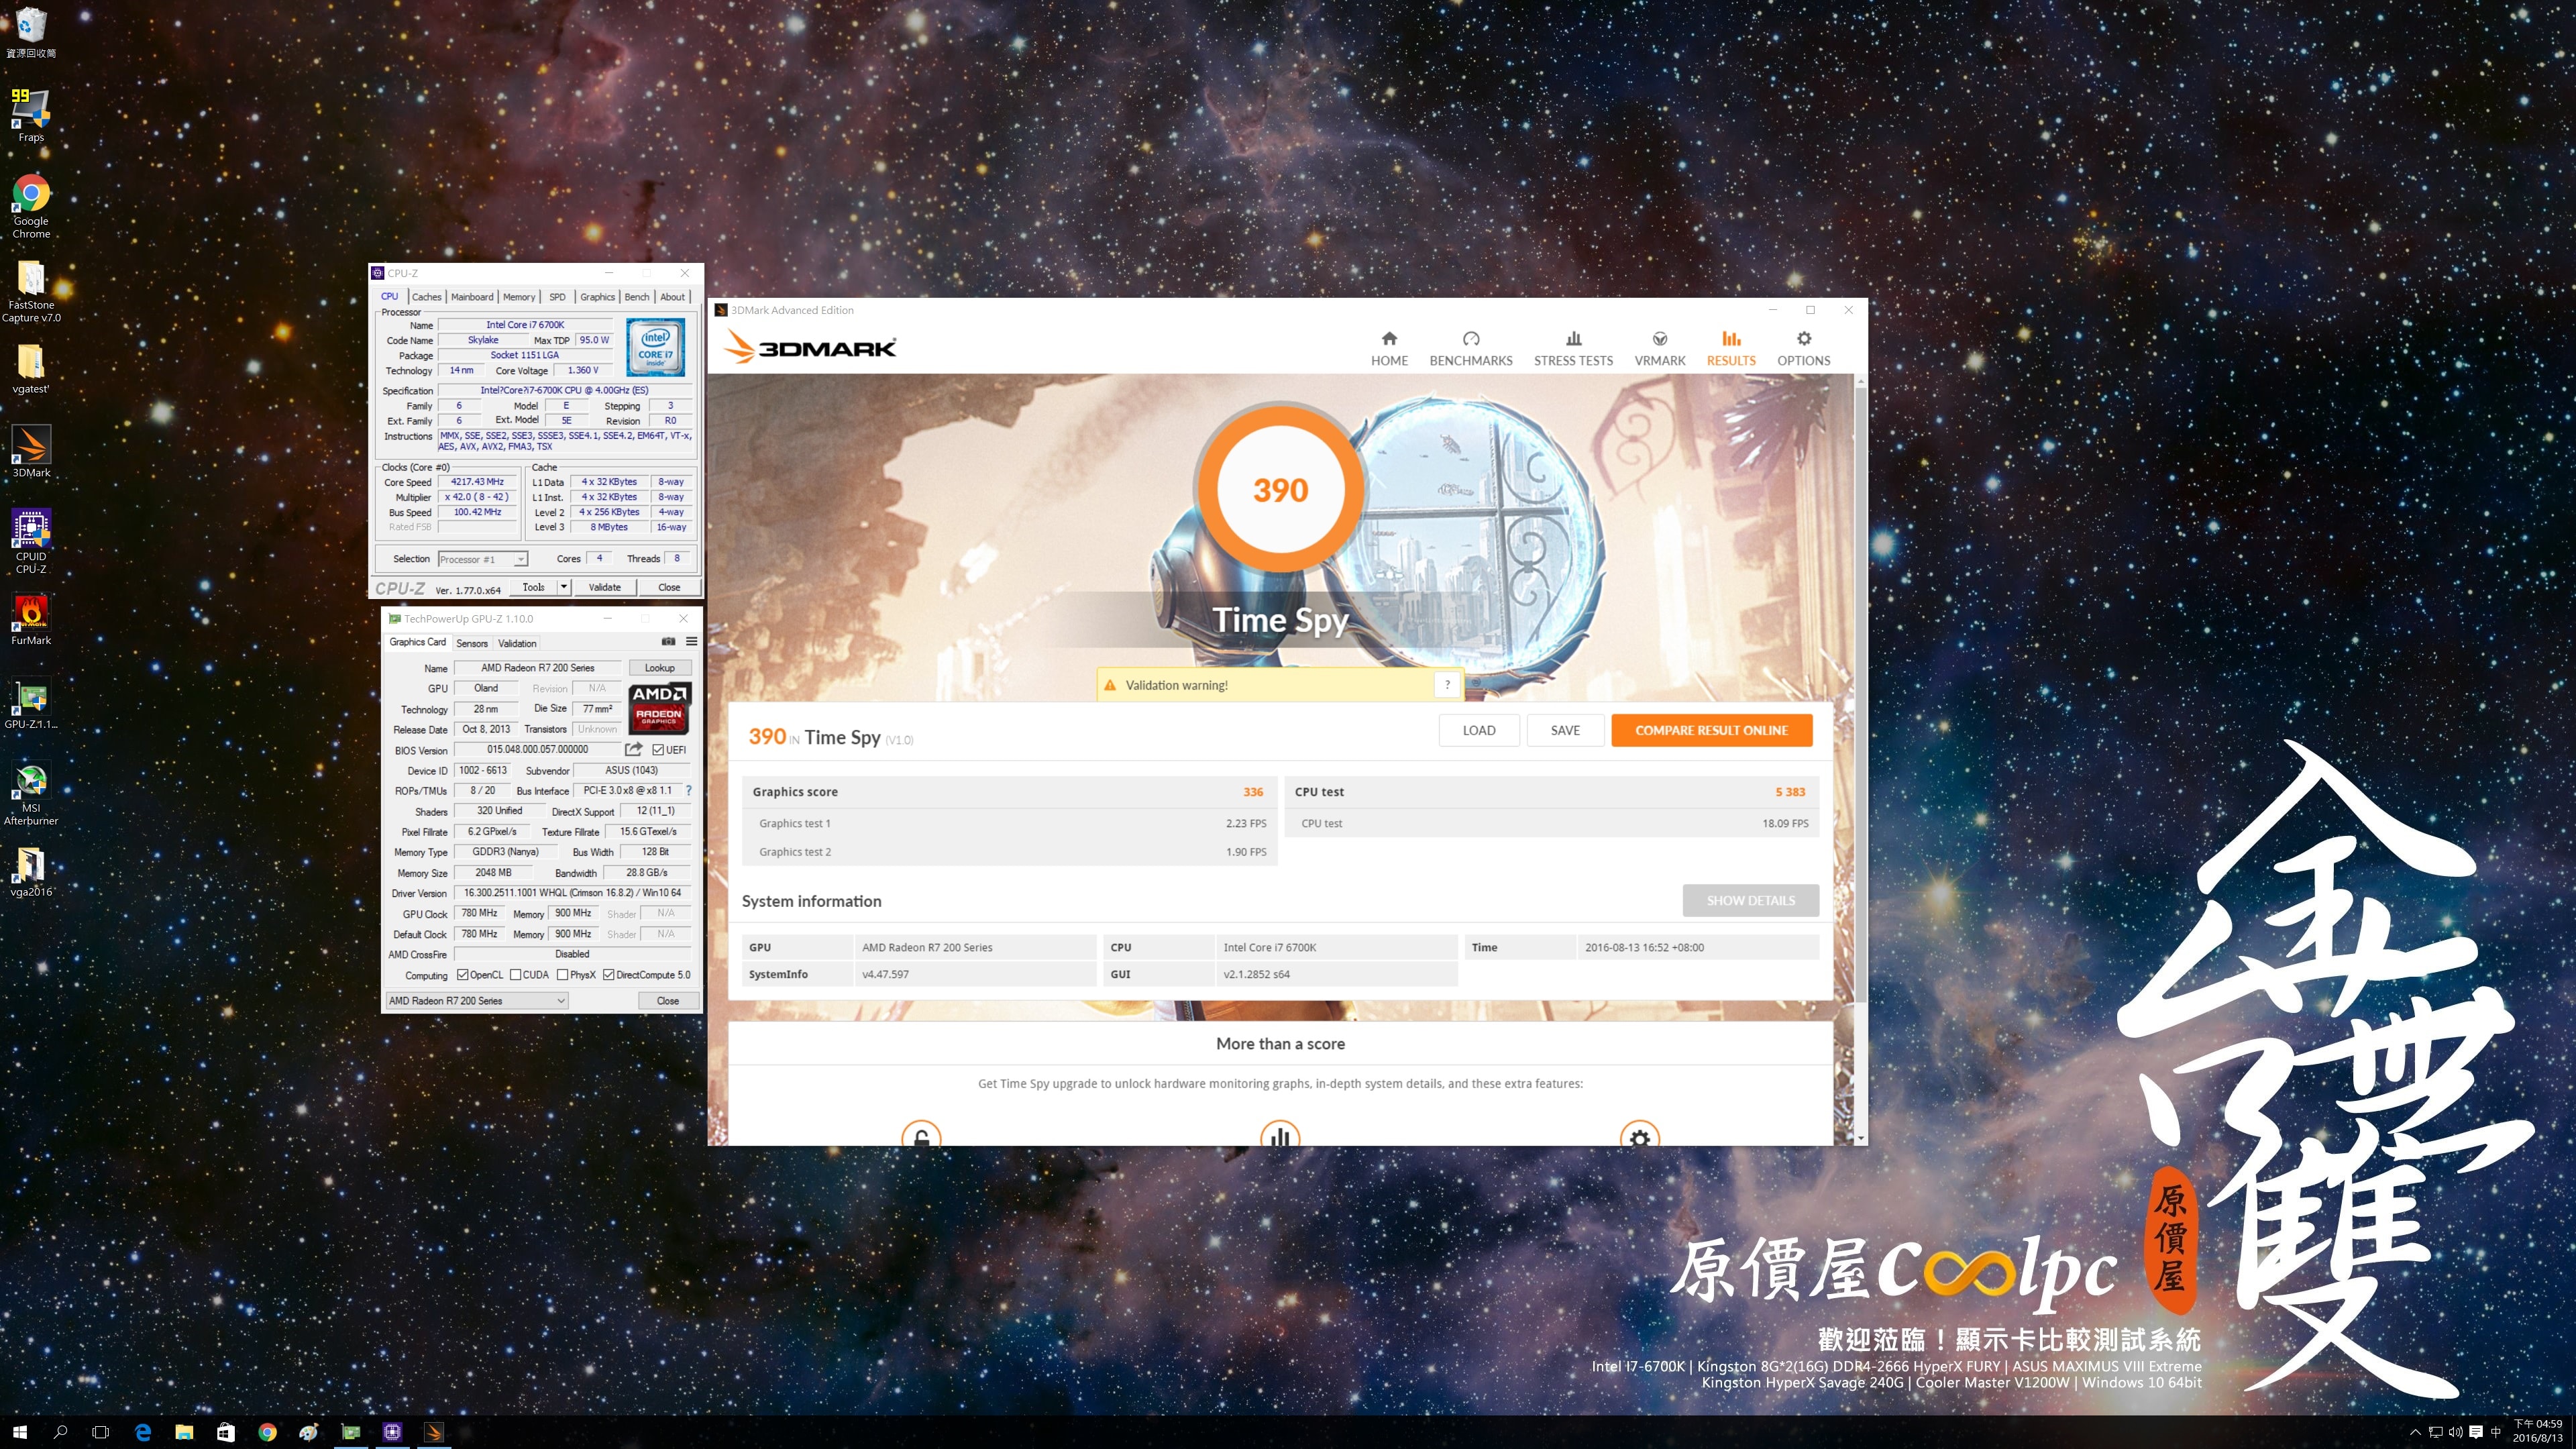This screenshot has width=2576, height=1449.
Task: Click the Validation warning banner
Action: [x=1280, y=685]
